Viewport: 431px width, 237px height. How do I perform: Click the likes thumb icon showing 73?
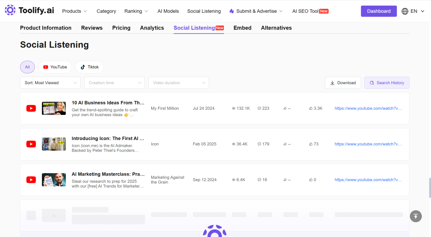[311, 144]
